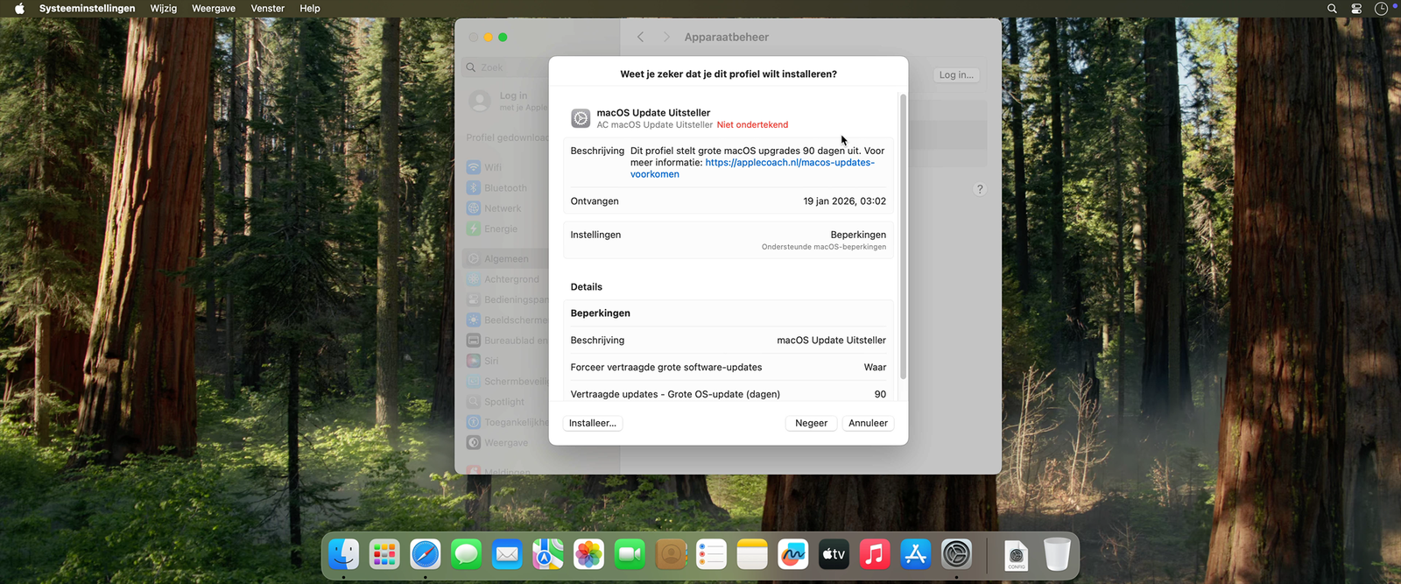Select Bluetooth in the settings sidebar
Viewport: 1401px width, 584px height.
(x=505, y=188)
